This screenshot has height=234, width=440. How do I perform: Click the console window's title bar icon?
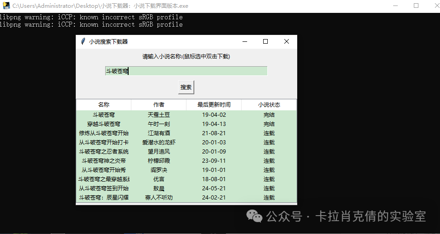point(6,6)
